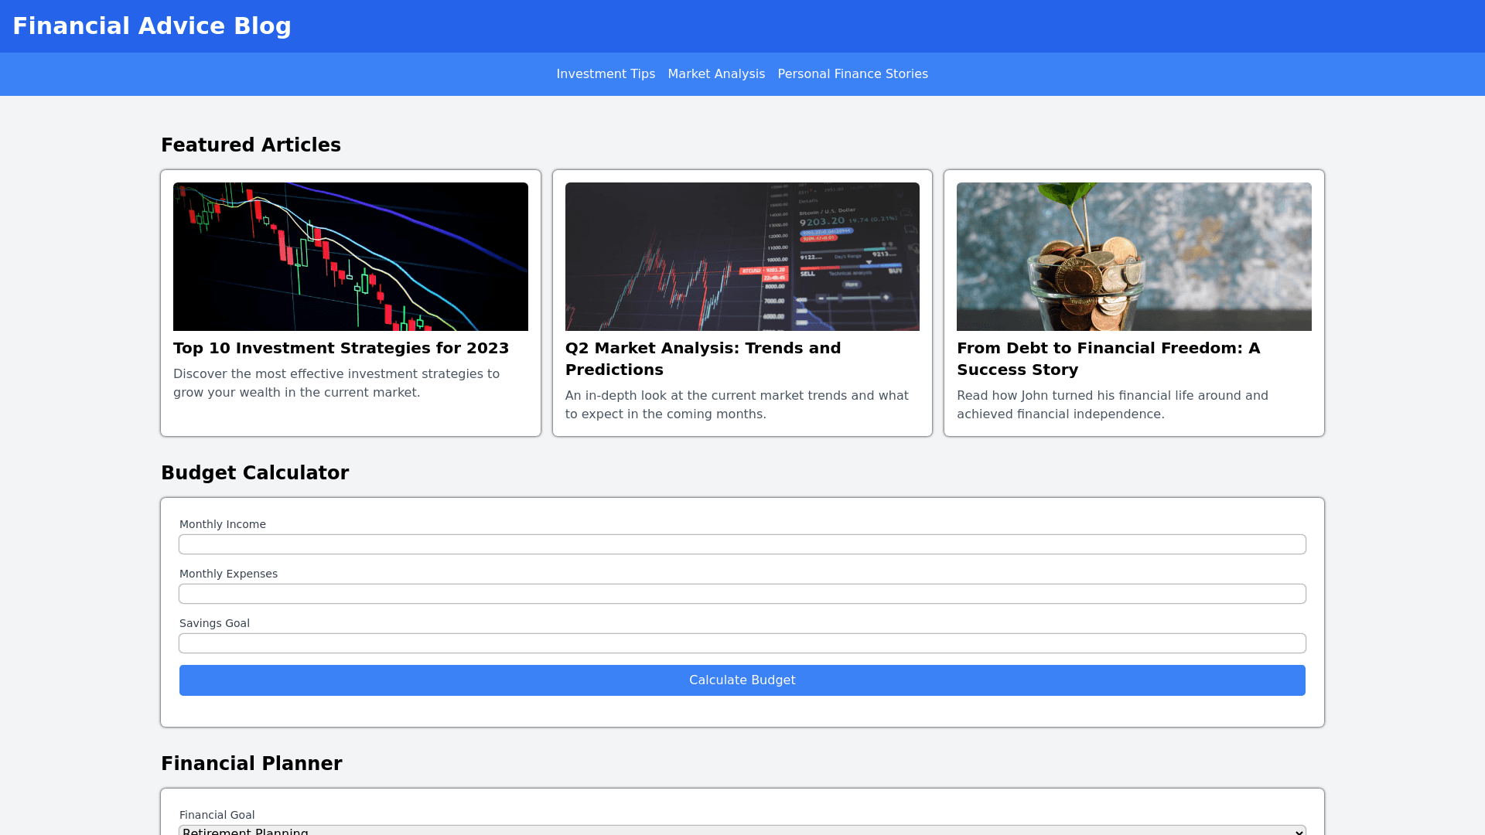Open the candlestick chart article thumbnail
This screenshot has width=1485, height=835.
coord(350,257)
